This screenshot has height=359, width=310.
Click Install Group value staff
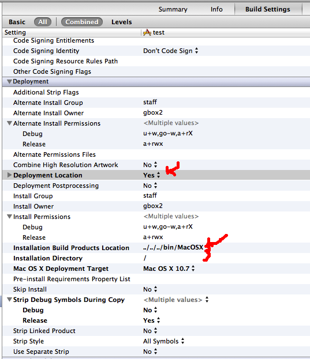(x=150, y=195)
